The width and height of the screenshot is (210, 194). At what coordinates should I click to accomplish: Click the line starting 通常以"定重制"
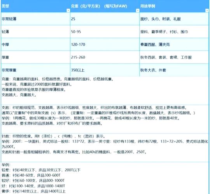coord(98,113)
